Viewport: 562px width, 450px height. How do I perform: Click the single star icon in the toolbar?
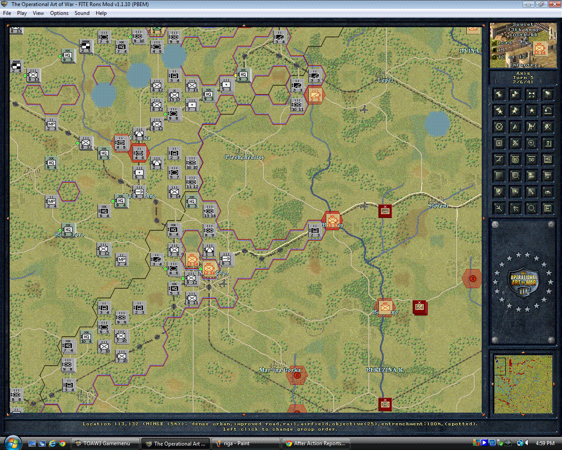pos(531,110)
